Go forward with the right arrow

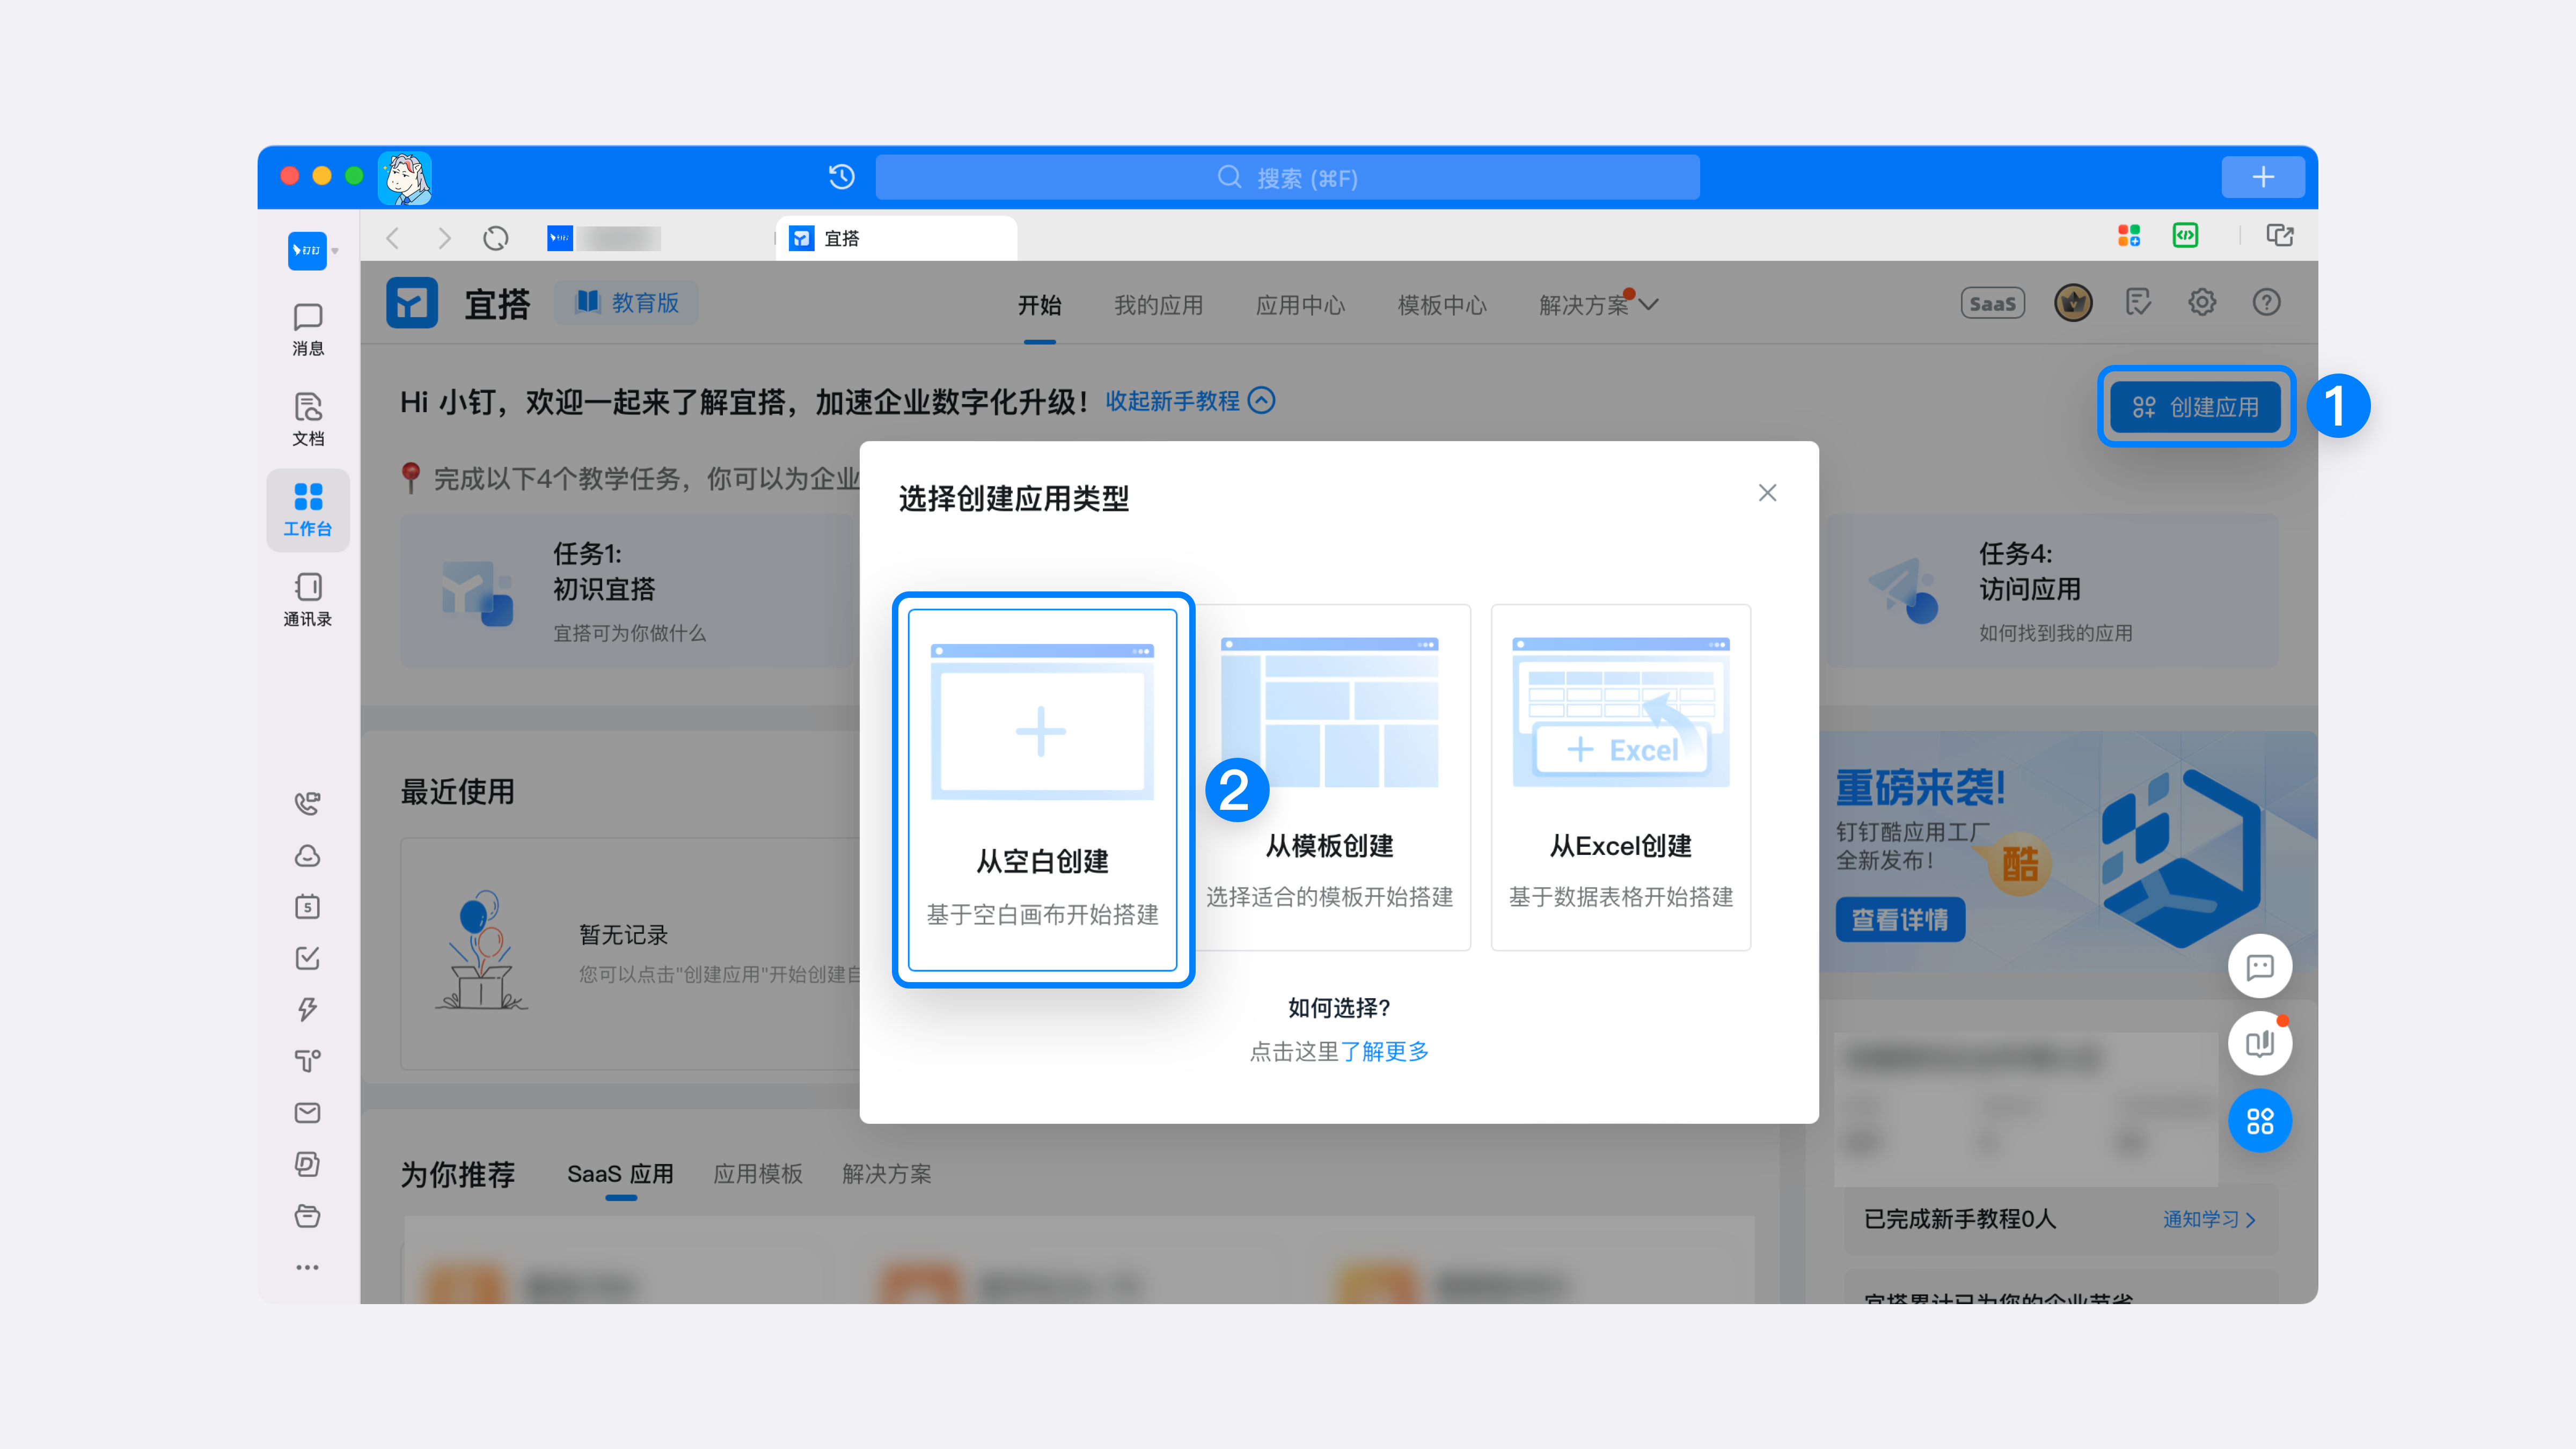tap(444, 238)
